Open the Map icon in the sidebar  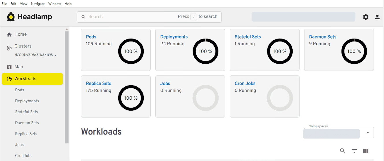(x=9, y=67)
